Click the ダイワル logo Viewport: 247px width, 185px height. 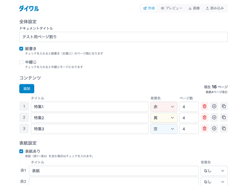pyautogui.click(x=29, y=8)
